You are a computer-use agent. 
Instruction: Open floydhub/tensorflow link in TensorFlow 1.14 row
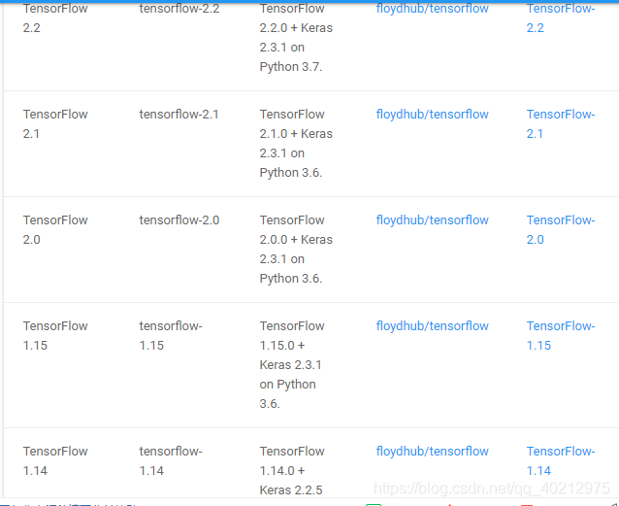pos(433,452)
